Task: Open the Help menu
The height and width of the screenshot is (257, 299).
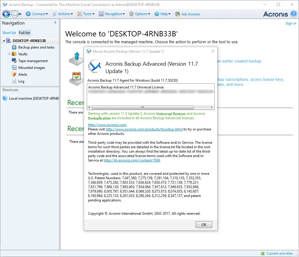Action: (165, 14)
